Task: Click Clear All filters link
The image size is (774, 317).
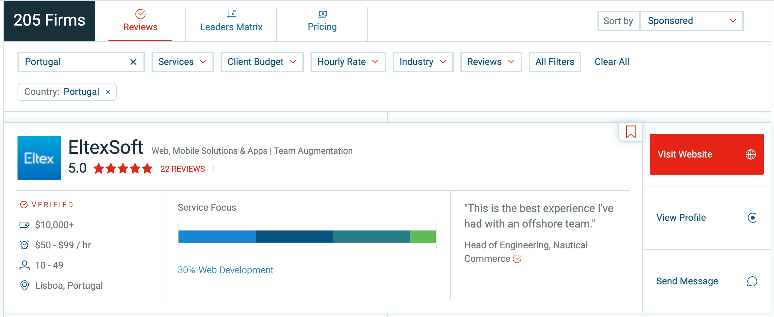Action: (612, 62)
